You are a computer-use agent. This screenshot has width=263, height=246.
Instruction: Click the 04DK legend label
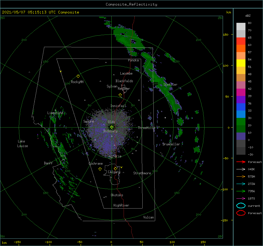(251, 169)
